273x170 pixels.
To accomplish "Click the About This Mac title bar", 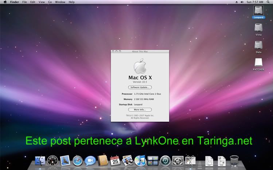I will pos(140,51).
